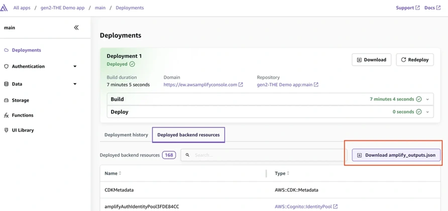The height and width of the screenshot is (211, 448).
Task: Download the amplify_outputs.json file
Action: pyautogui.click(x=396, y=155)
